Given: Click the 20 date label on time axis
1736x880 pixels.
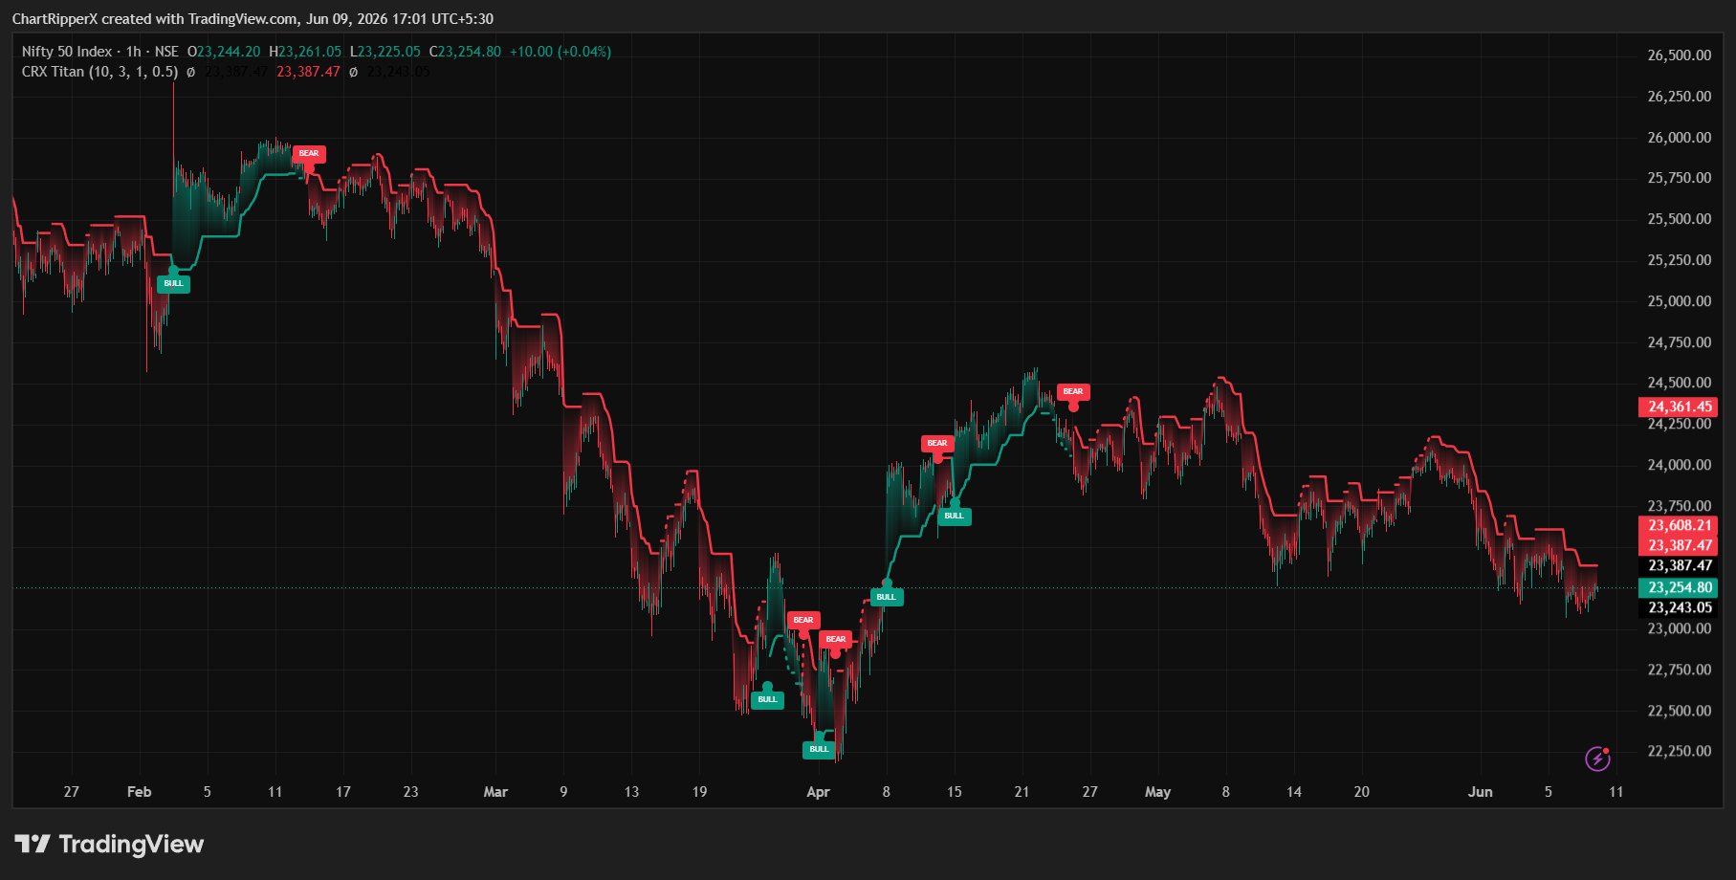Looking at the screenshot, I should click(1362, 792).
